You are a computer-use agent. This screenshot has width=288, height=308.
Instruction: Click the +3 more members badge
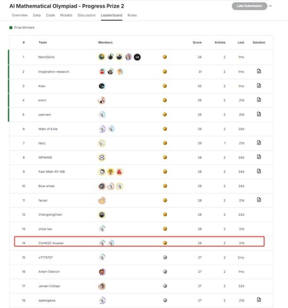click(x=137, y=57)
